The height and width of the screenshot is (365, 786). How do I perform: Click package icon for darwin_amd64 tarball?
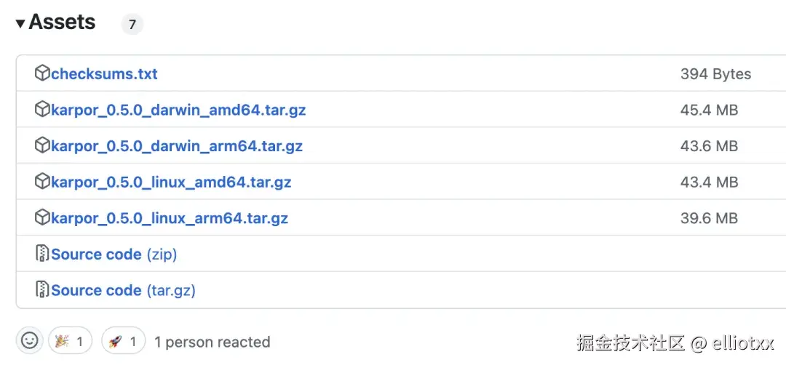coord(42,110)
